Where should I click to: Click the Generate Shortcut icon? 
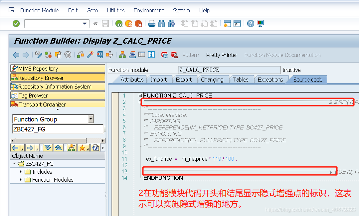click(237, 23)
